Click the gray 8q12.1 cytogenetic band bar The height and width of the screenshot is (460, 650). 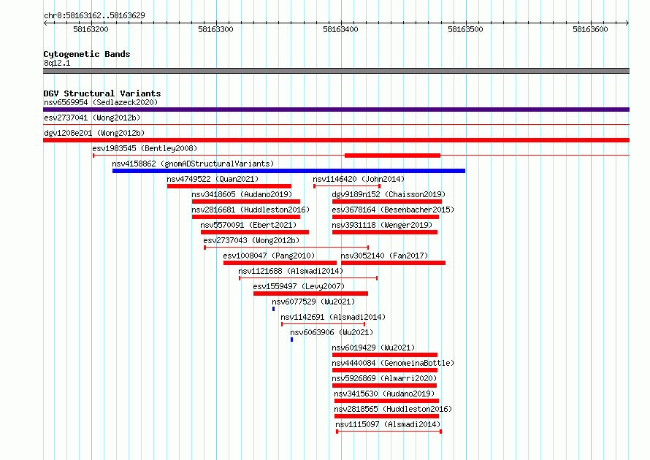click(336, 71)
